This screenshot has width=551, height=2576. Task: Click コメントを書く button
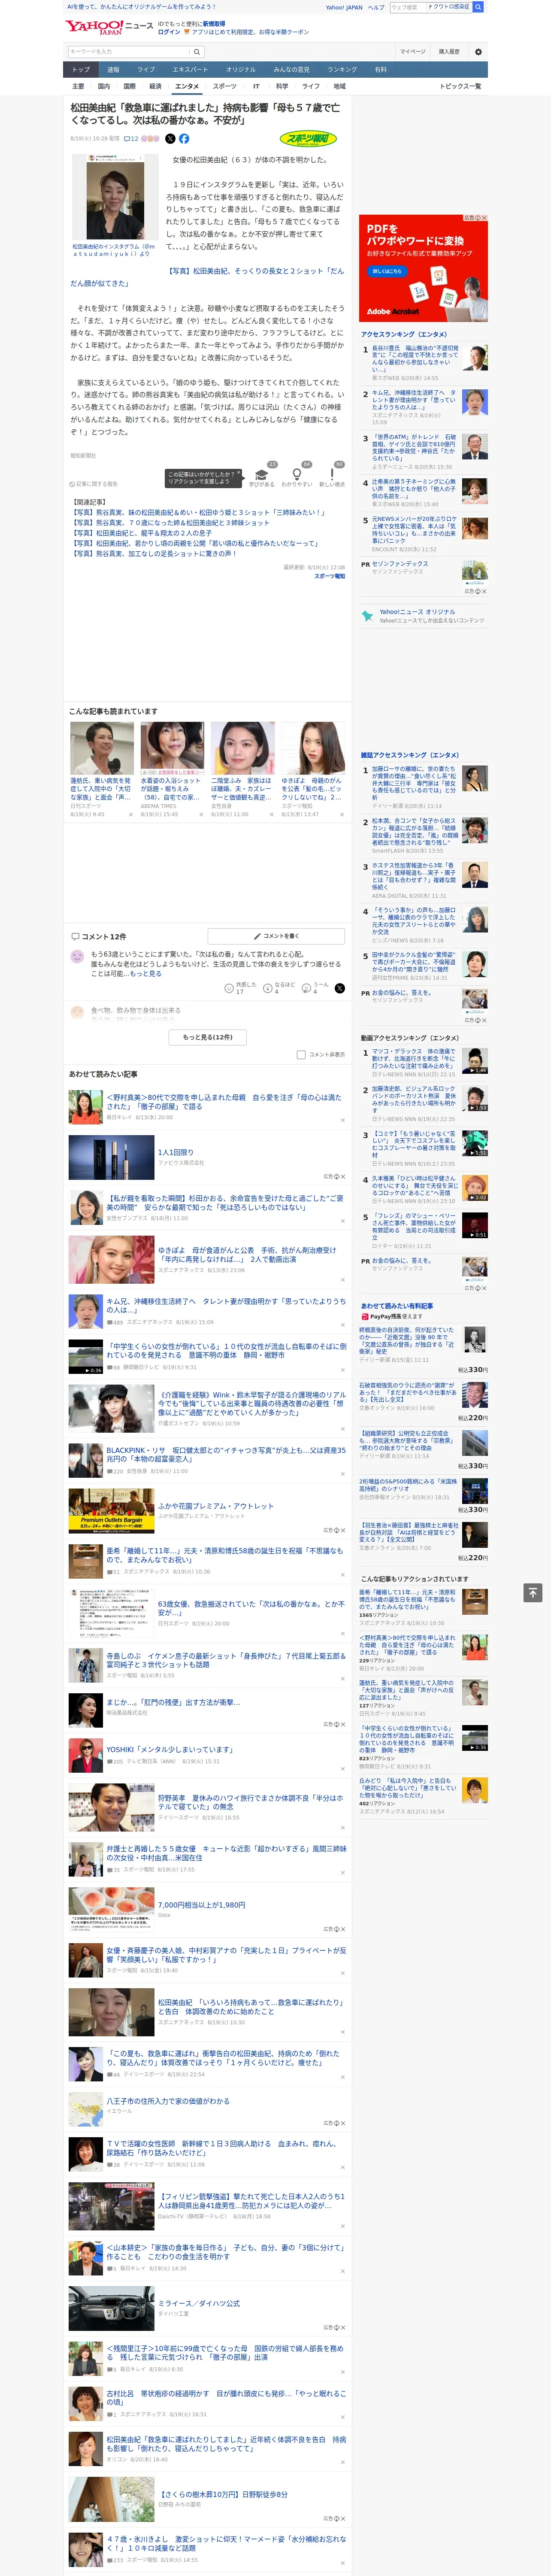click(277, 936)
